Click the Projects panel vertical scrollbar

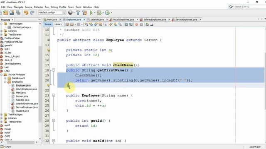coord(40,84)
